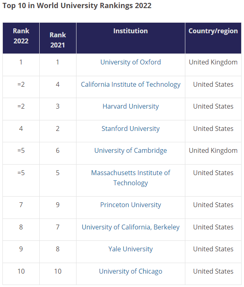Click the Top 10 World University Rankings heading

77,6
